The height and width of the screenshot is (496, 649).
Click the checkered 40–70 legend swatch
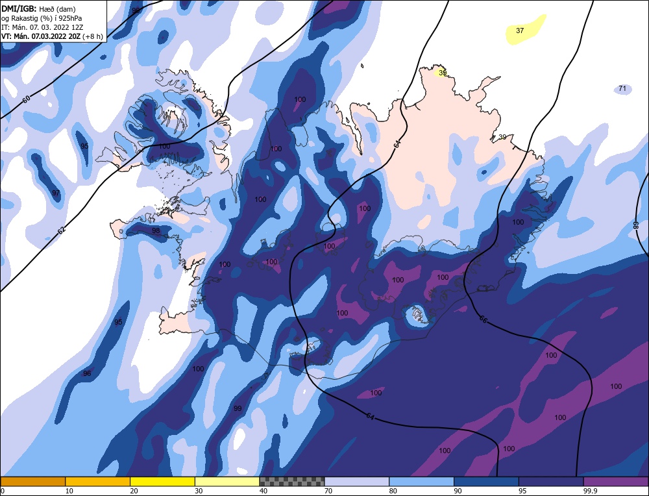(292, 481)
